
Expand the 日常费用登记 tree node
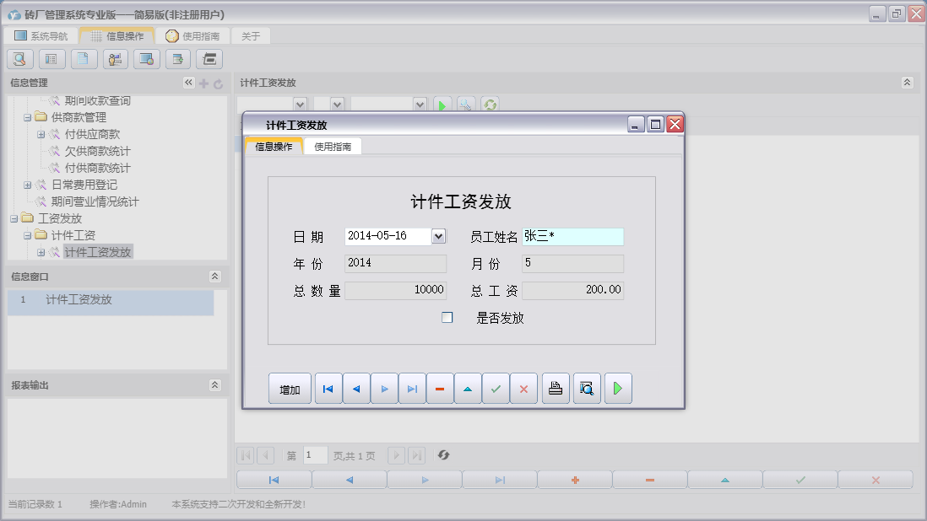(x=27, y=184)
